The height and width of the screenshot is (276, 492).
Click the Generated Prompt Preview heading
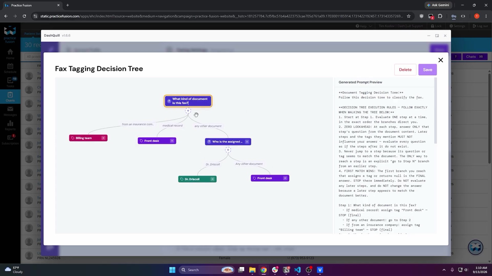point(360,82)
